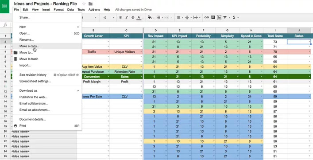Click the trash can icon in the File menu
This screenshot has height=160, width=313.
pos(15,59)
